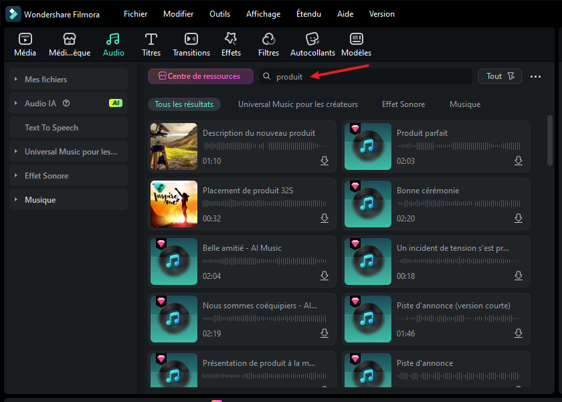This screenshot has width=562, height=402.
Task: Download the 'Produit parfait' audio track
Action: 519,161
